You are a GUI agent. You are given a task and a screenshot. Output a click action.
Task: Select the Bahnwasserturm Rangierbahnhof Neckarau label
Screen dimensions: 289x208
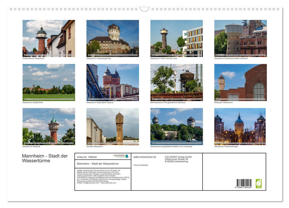(168, 102)
